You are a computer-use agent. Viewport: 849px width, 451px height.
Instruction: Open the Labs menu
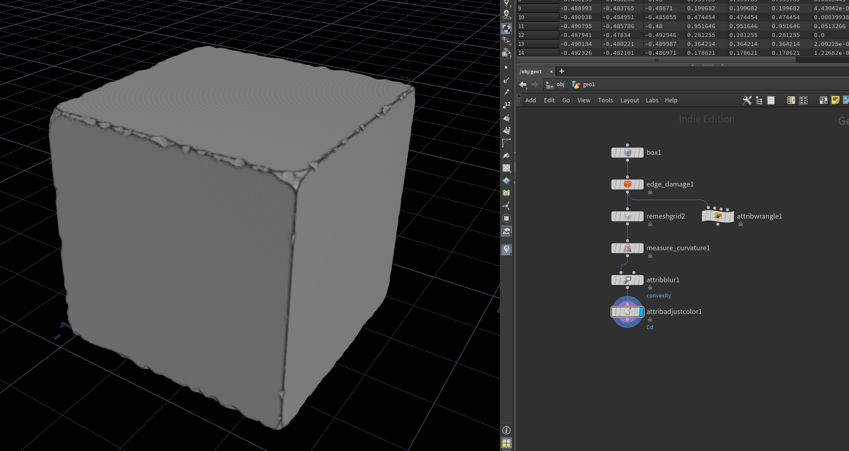pyautogui.click(x=652, y=100)
